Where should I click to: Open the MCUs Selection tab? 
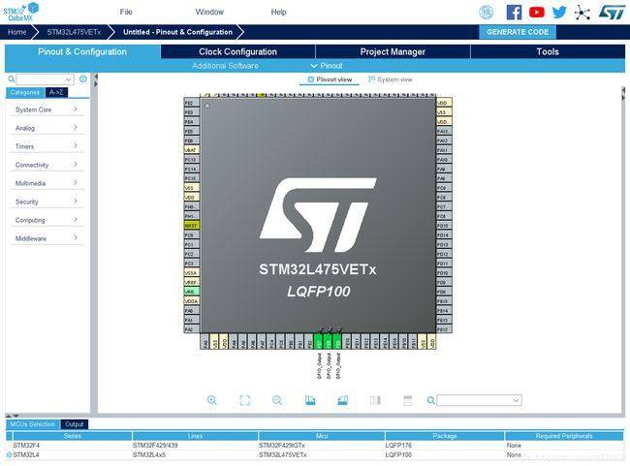click(x=33, y=424)
